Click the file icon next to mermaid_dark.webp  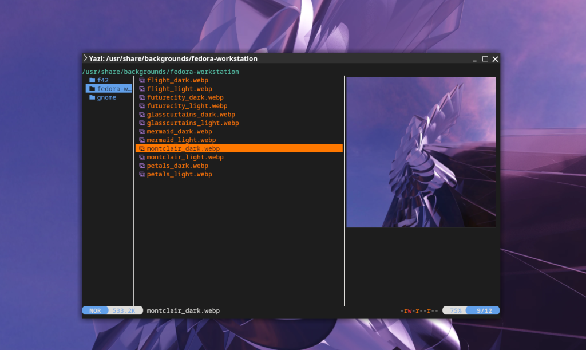click(142, 132)
